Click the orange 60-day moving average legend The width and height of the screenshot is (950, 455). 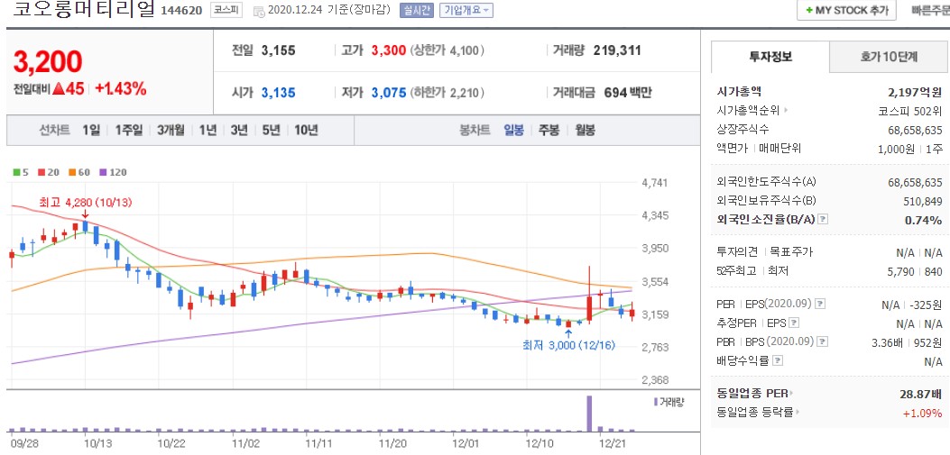[79, 172]
